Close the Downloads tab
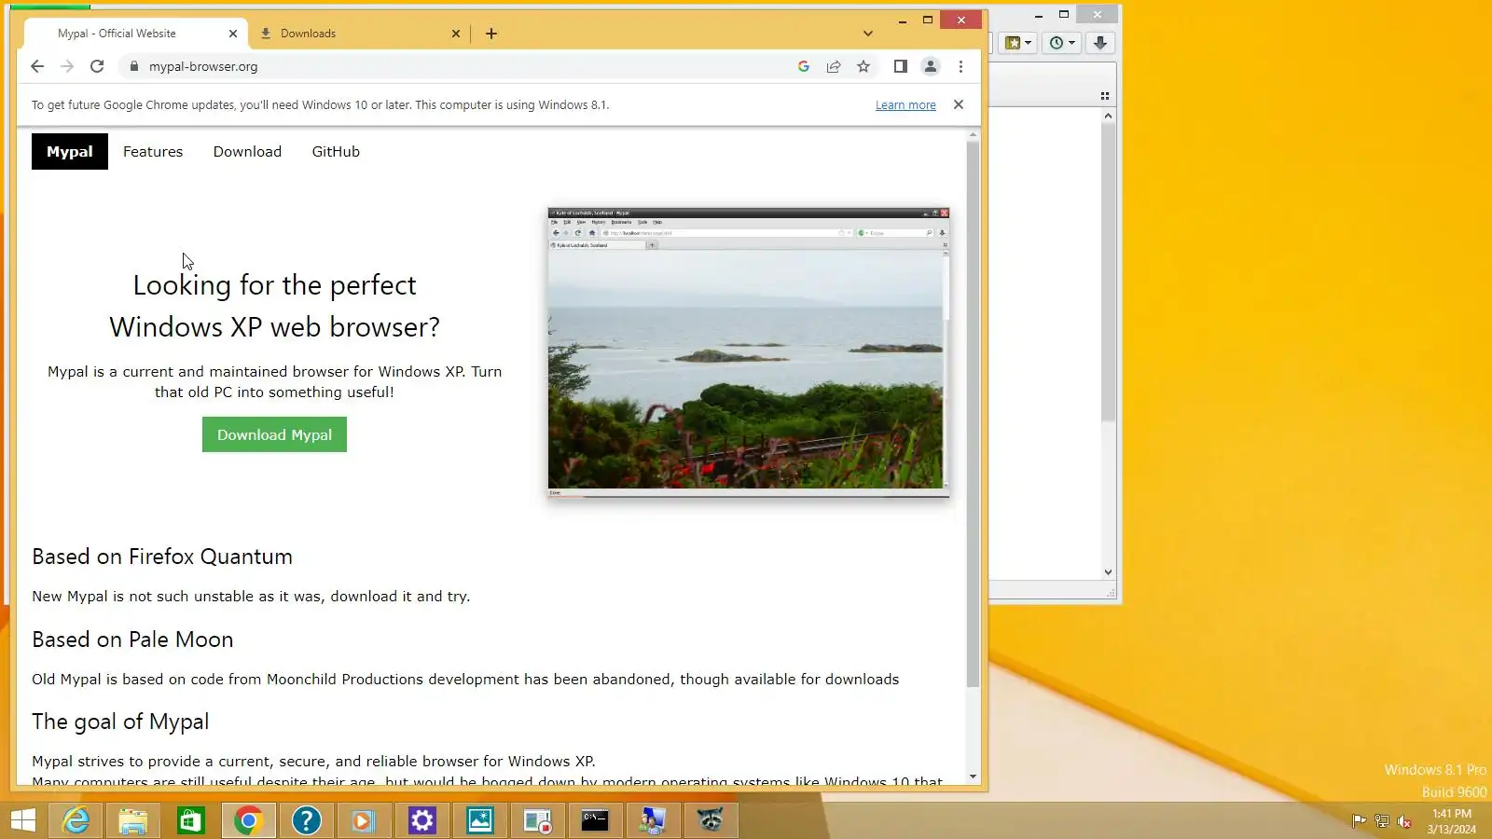Viewport: 1492px width, 839px height. pos(456,34)
